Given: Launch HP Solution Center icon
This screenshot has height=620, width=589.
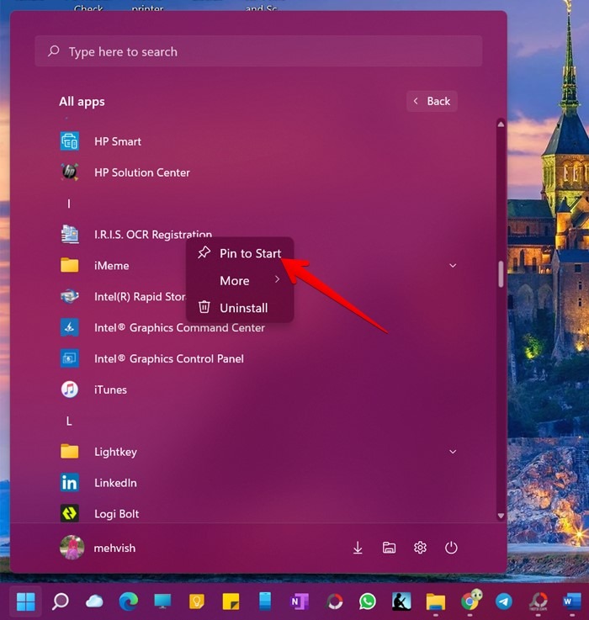Looking at the screenshot, I should (x=70, y=172).
